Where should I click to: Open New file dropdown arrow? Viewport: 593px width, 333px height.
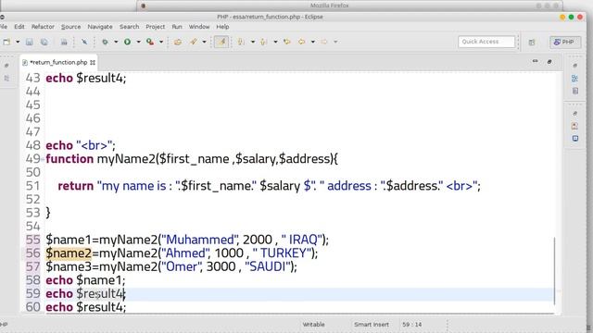18,42
